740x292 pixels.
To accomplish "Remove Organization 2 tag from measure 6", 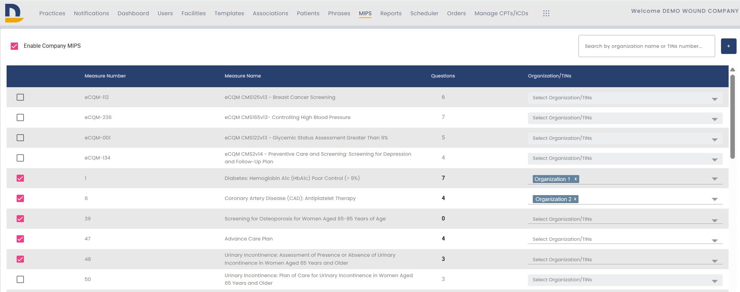I will coord(575,199).
